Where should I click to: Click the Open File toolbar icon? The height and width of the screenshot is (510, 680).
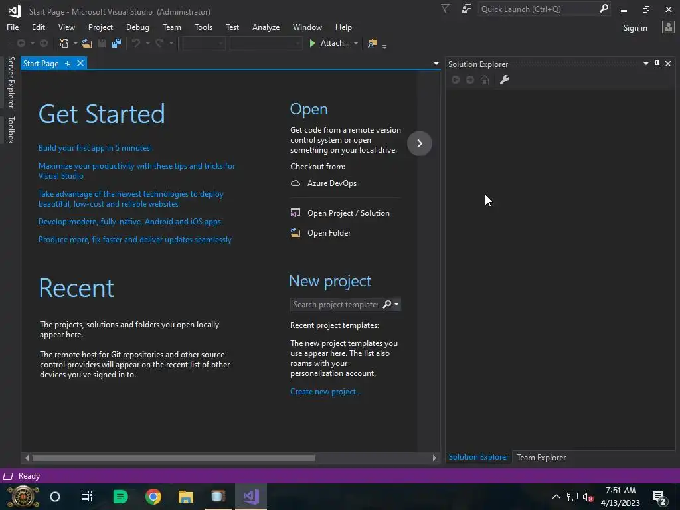87,43
